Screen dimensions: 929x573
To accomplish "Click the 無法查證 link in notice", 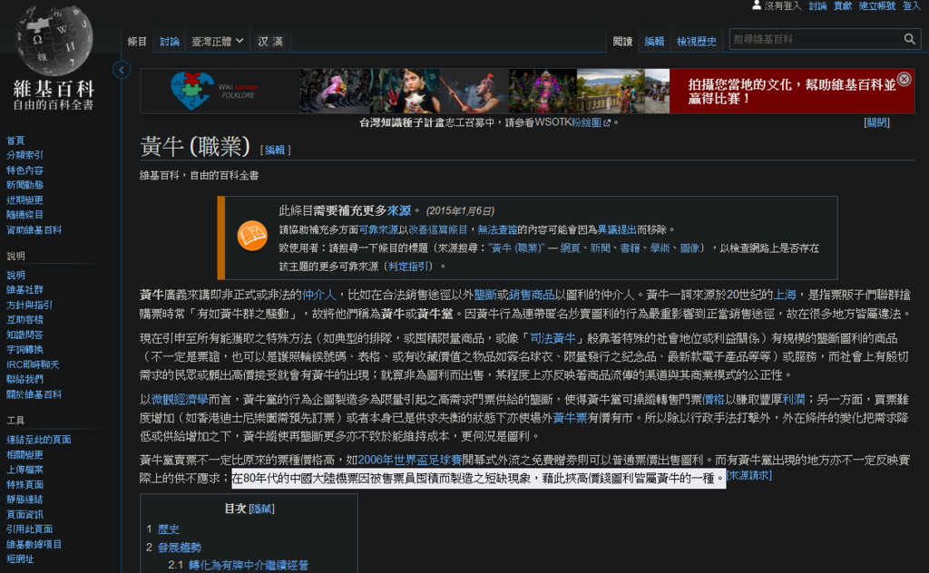I will click(x=497, y=229).
